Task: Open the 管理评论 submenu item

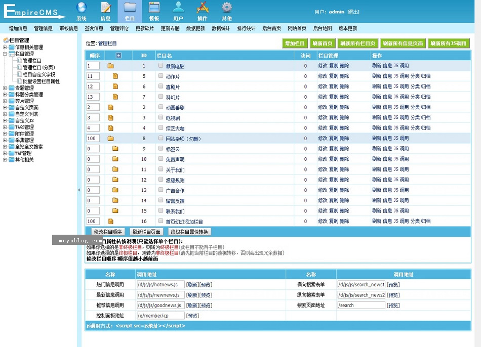Action: (119, 28)
